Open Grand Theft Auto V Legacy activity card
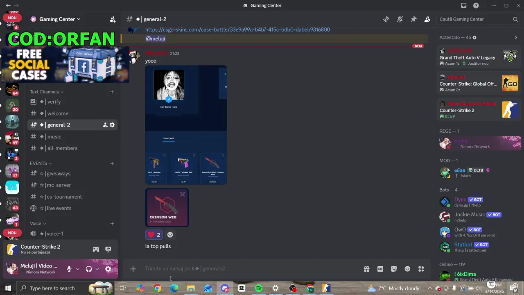The image size is (524, 295). 478,57
